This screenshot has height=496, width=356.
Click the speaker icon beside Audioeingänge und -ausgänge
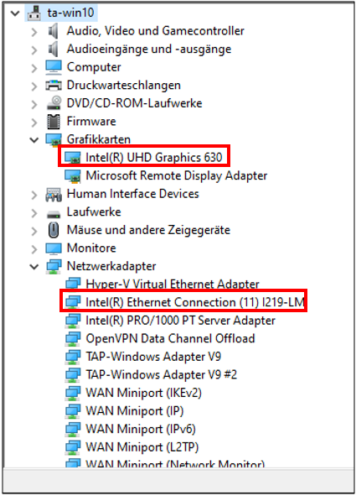coord(53,49)
